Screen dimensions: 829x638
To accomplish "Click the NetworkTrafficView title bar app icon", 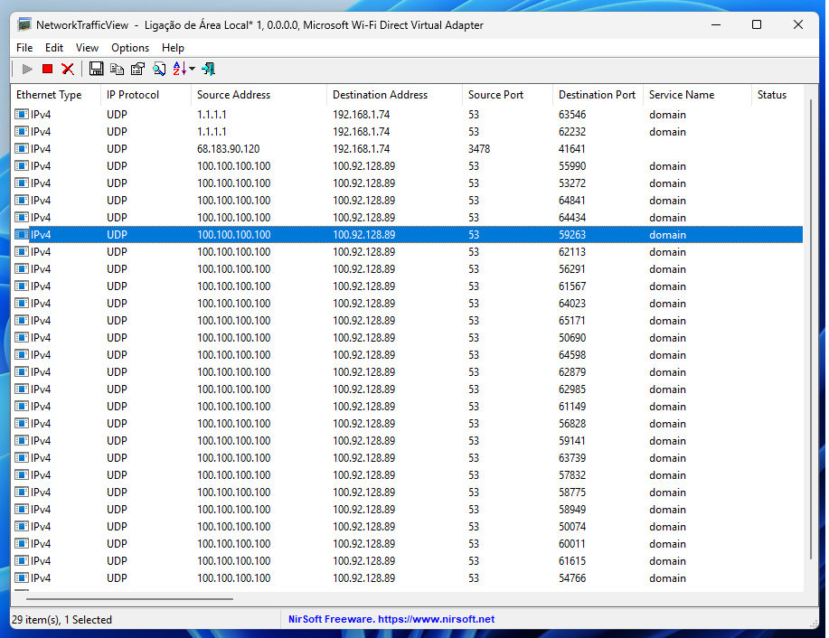I will coord(24,24).
